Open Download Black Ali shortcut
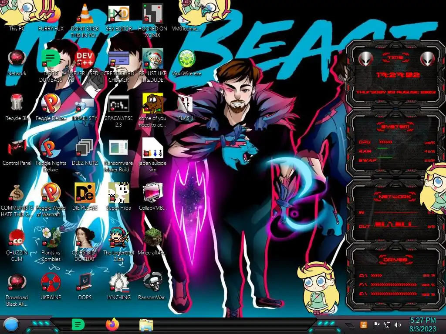This screenshot has height=334, width=446. click(17, 290)
